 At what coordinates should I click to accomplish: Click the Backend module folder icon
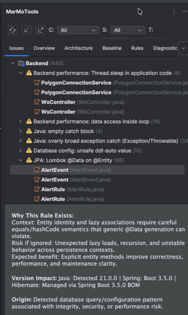pos(22,63)
